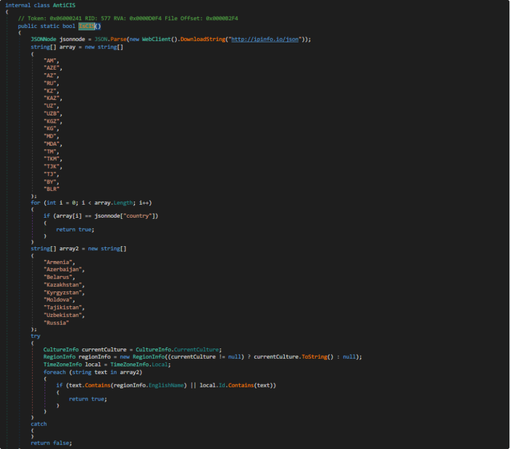Click the Parse method after JSON
The width and height of the screenshot is (510, 449).
[119, 39]
